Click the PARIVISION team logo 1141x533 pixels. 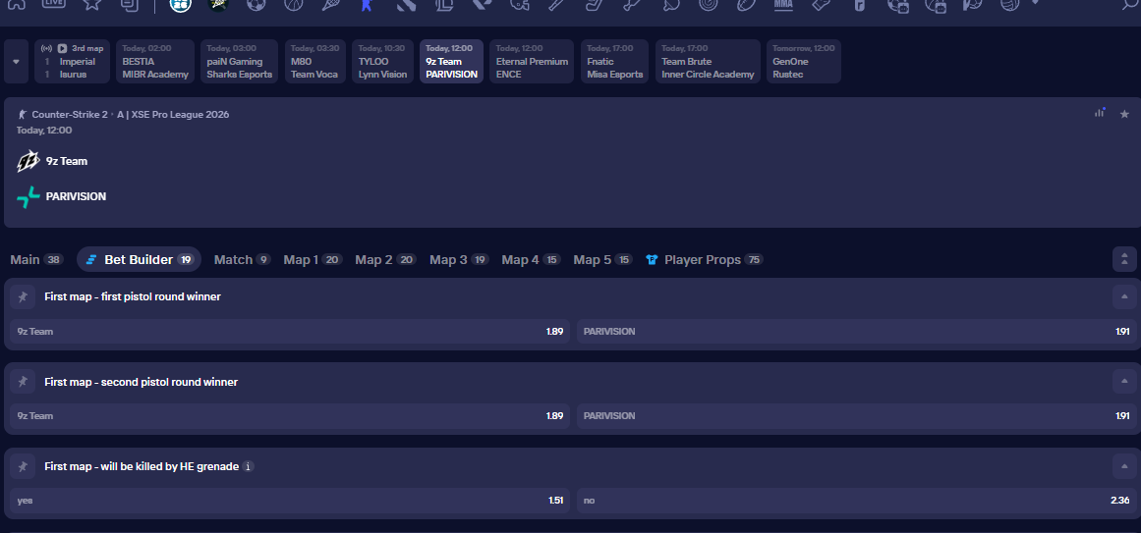[x=29, y=196]
